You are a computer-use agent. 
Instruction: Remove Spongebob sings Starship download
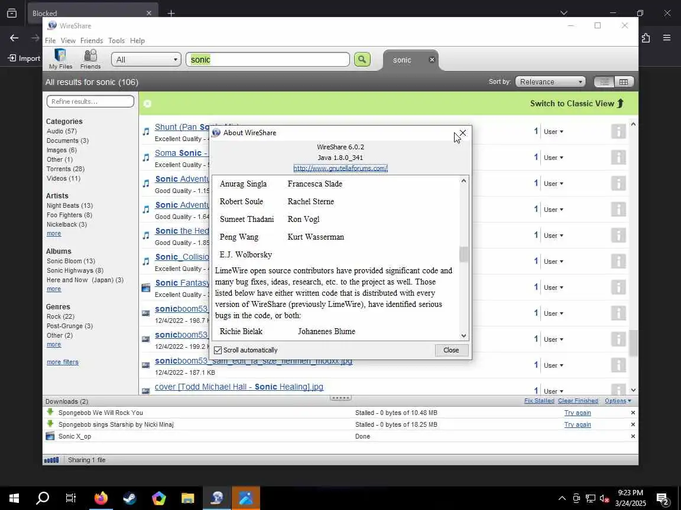coord(633,424)
